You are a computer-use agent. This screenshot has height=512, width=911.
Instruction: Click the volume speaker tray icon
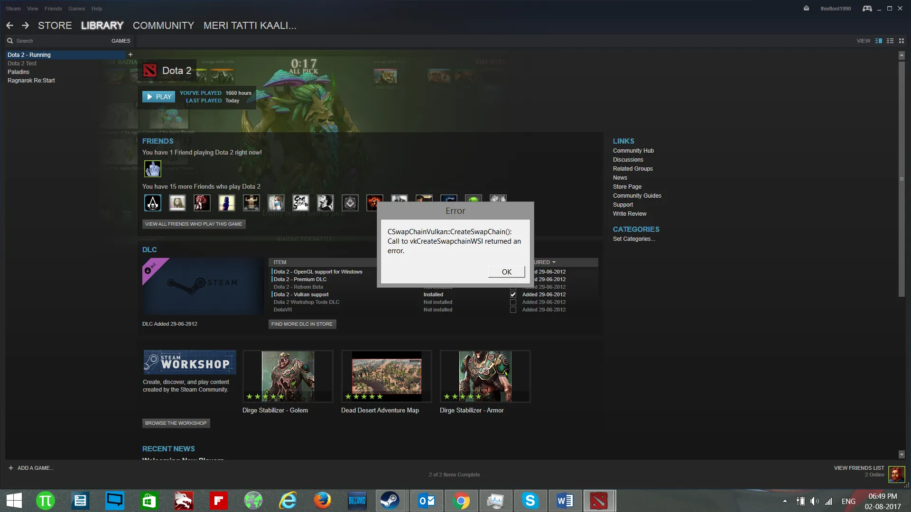[814, 501]
